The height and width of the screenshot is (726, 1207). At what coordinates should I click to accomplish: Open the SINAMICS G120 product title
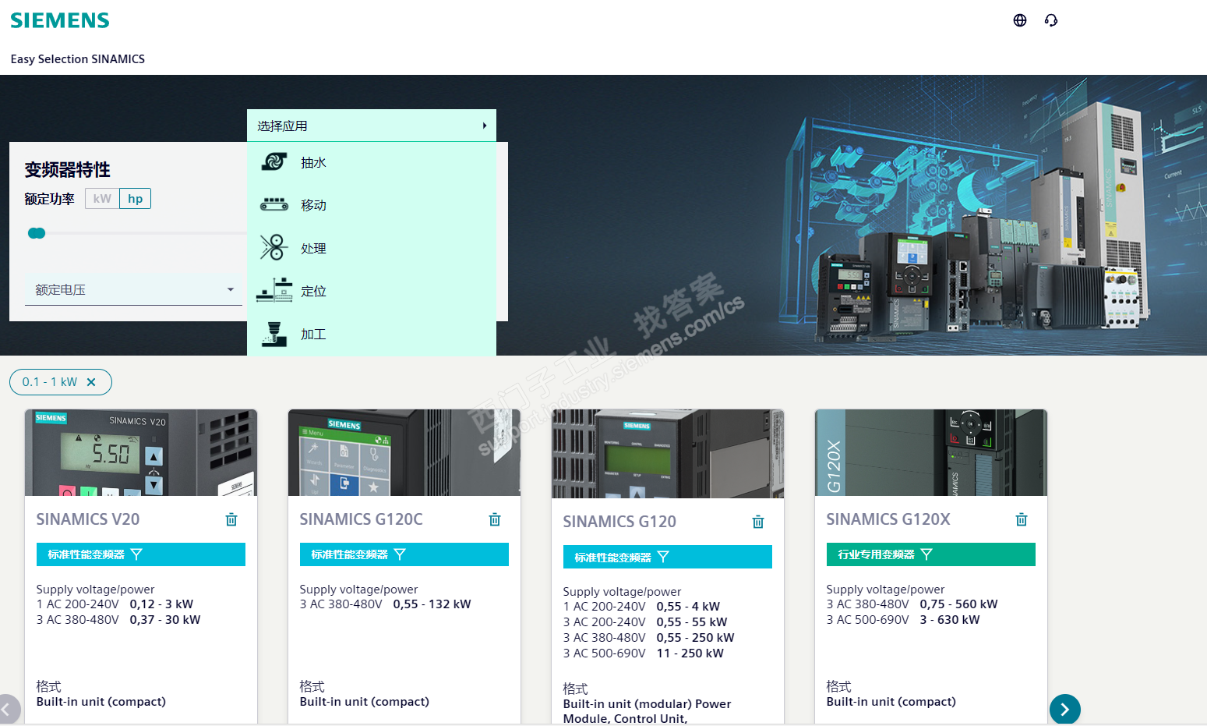(x=619, y=522)
